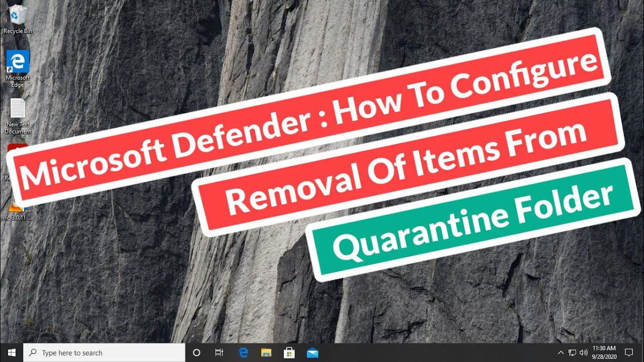The width and height of the screenshot is (644, 362).
Task: Open Microsoft Store from the taskbar
Action: click(289, 352)
